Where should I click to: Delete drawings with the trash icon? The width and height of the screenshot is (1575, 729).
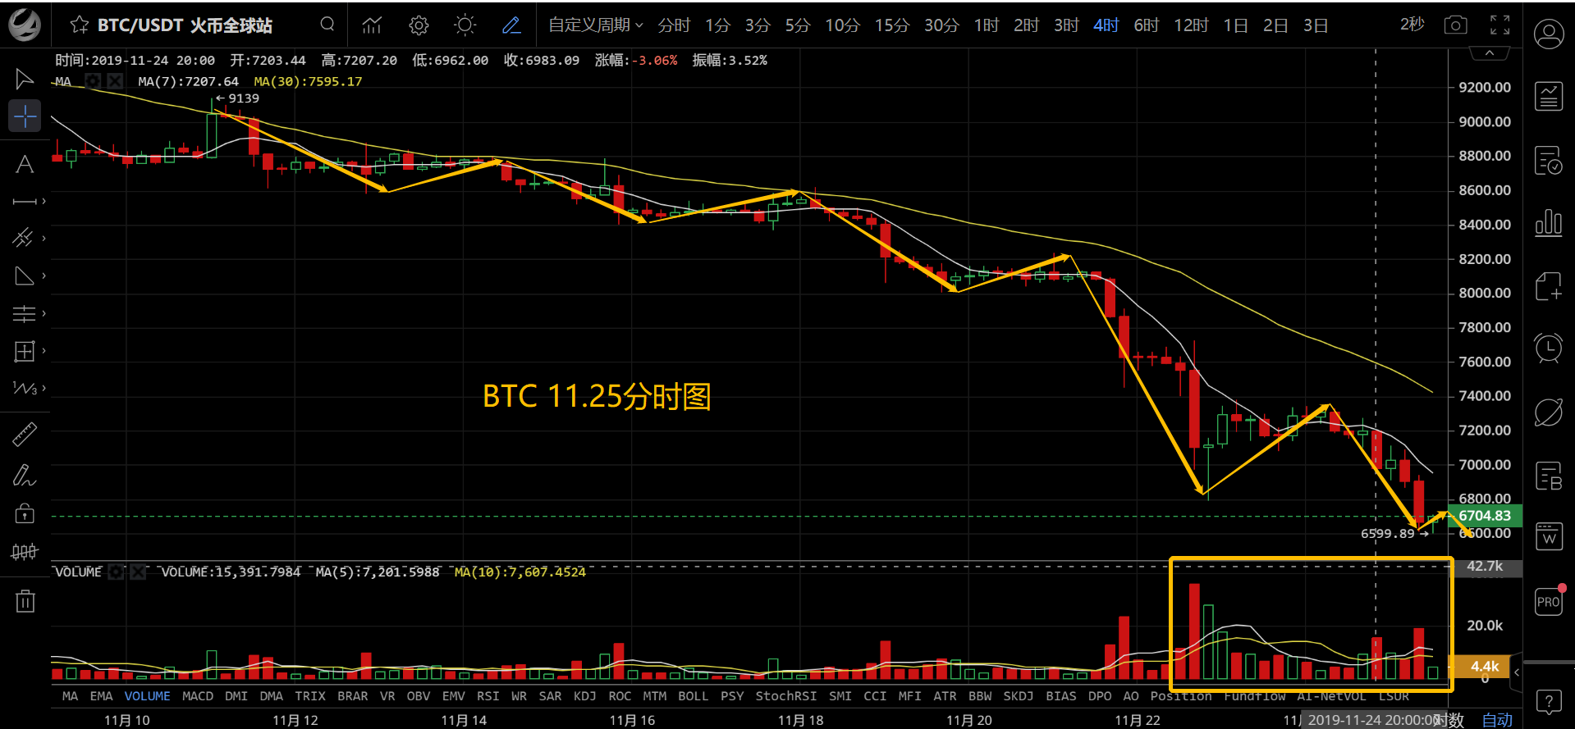[25, 601]
